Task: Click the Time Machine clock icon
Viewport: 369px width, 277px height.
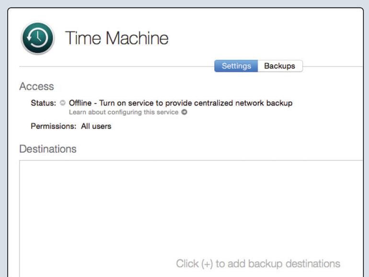Action: [37, 38]
